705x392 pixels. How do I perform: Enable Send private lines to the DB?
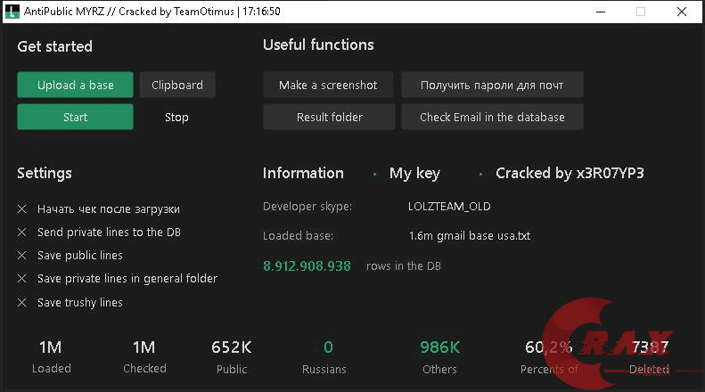(x=22, y=233)
